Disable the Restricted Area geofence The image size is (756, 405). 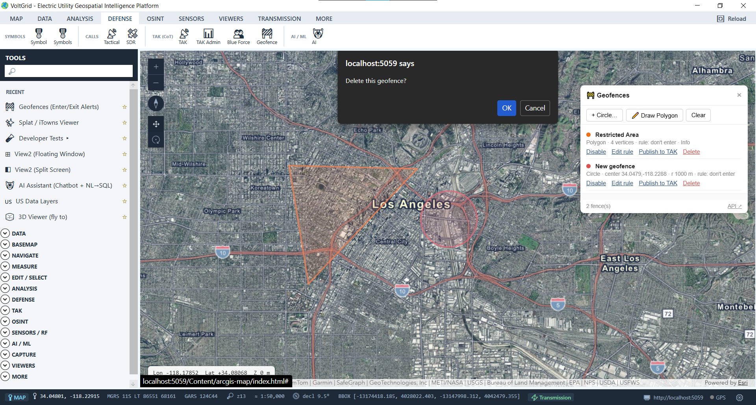pyautogui.click(x=596, y=152)
